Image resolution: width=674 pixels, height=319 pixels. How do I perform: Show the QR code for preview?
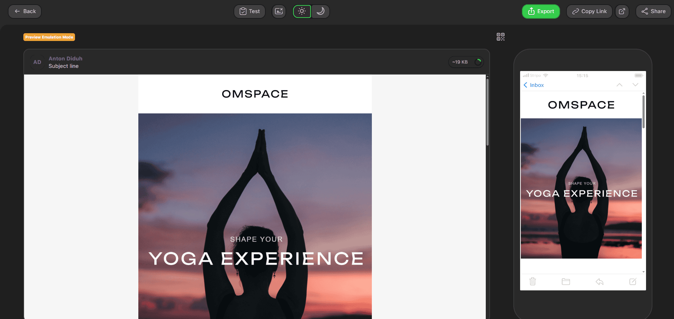coord(500,37)
